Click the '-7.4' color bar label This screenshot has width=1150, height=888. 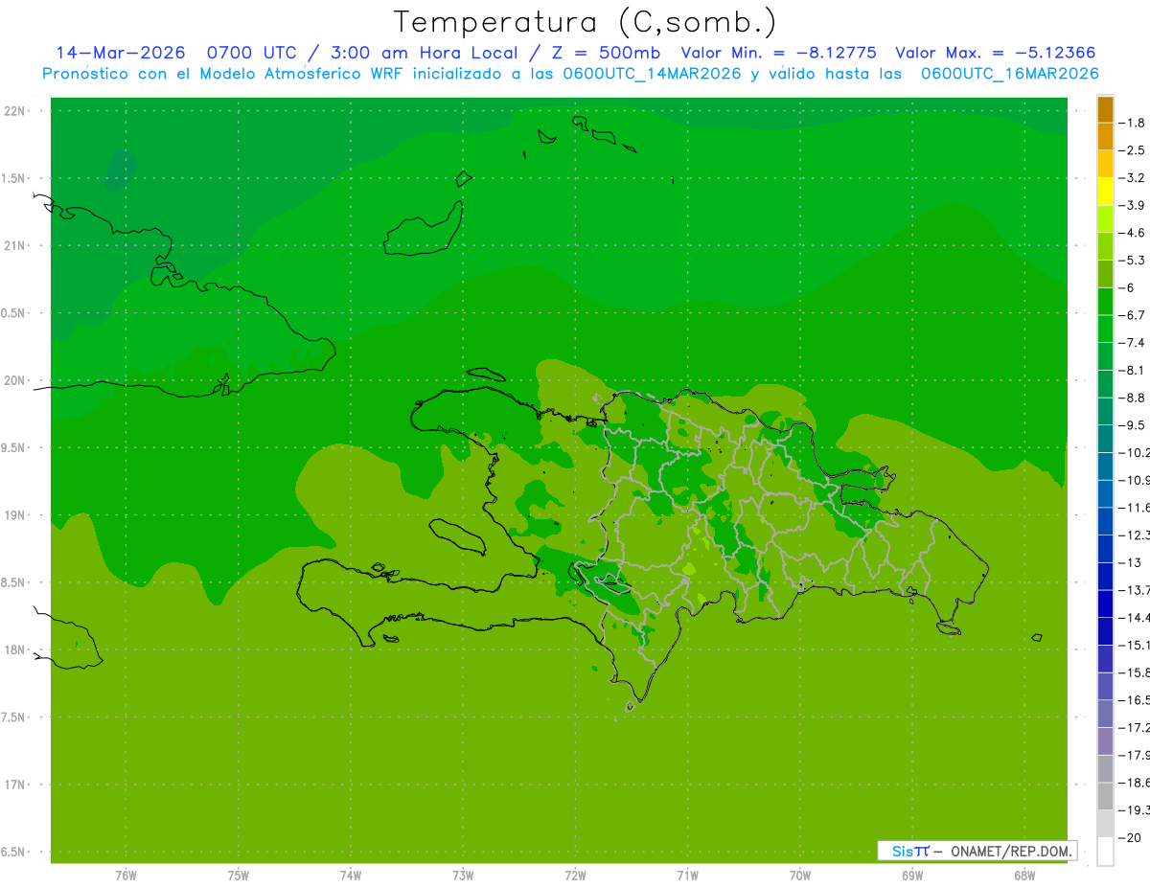pyautogui.click(x=1132, y=342)
